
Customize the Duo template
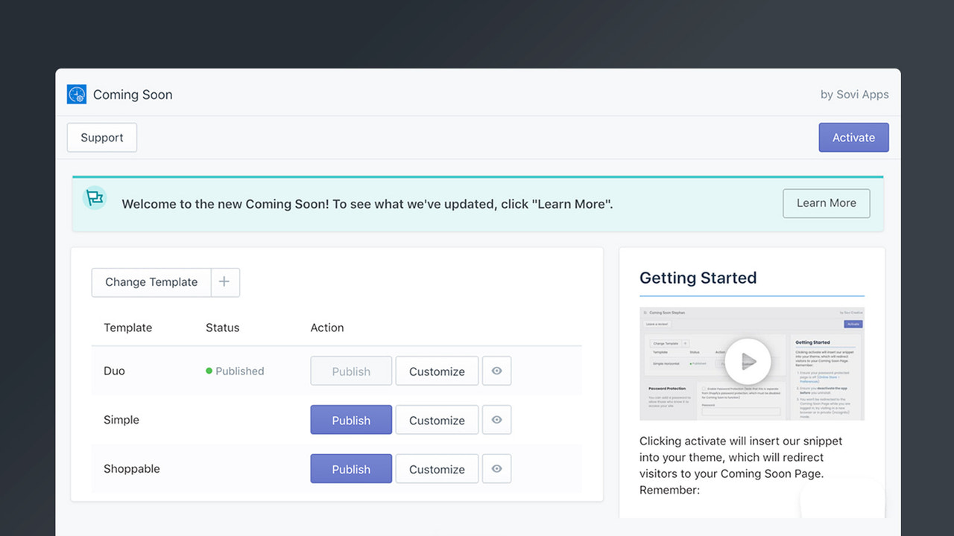click(437, 371)
